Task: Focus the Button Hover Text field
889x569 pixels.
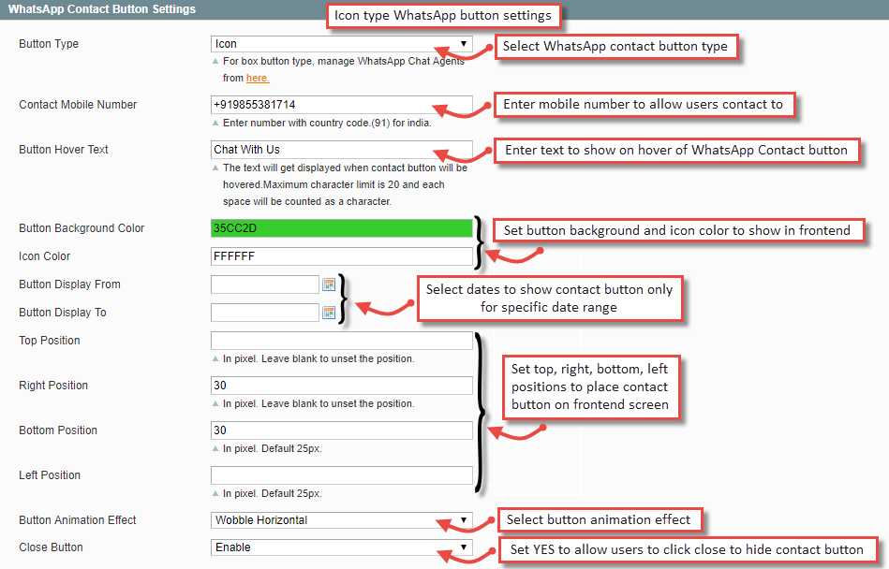Action: click(341, 150)
